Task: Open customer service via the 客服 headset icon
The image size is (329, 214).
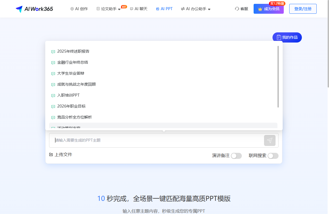Action: (x=237, y=9)
